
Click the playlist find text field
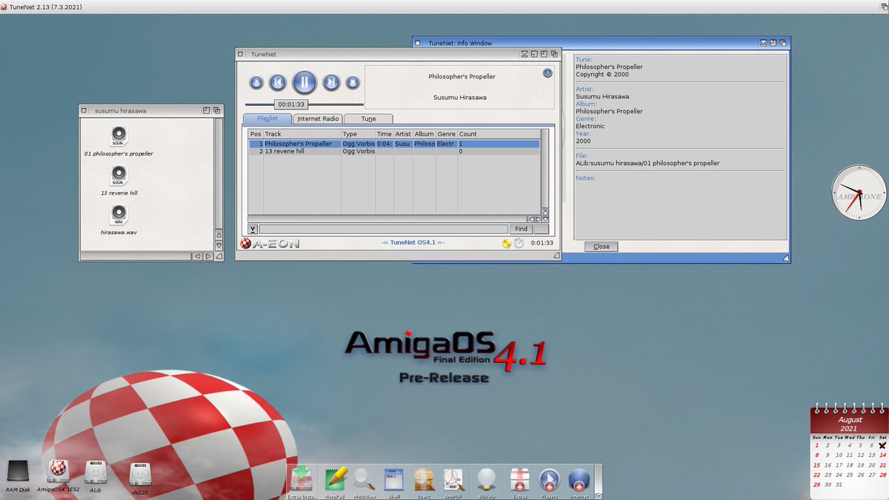(384, 229)
